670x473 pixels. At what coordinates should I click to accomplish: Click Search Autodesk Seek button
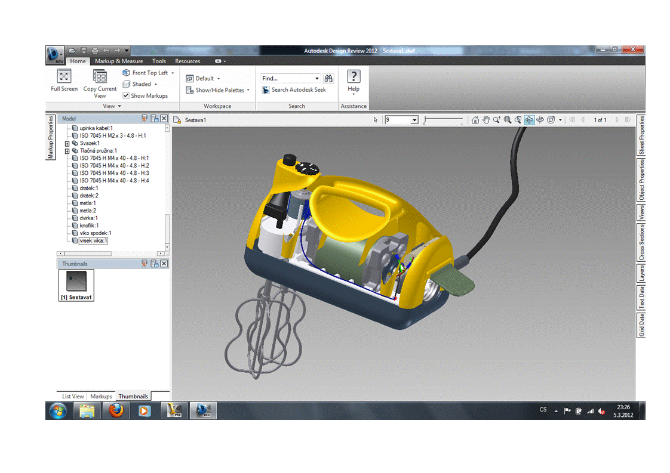[x=294, y=90]
